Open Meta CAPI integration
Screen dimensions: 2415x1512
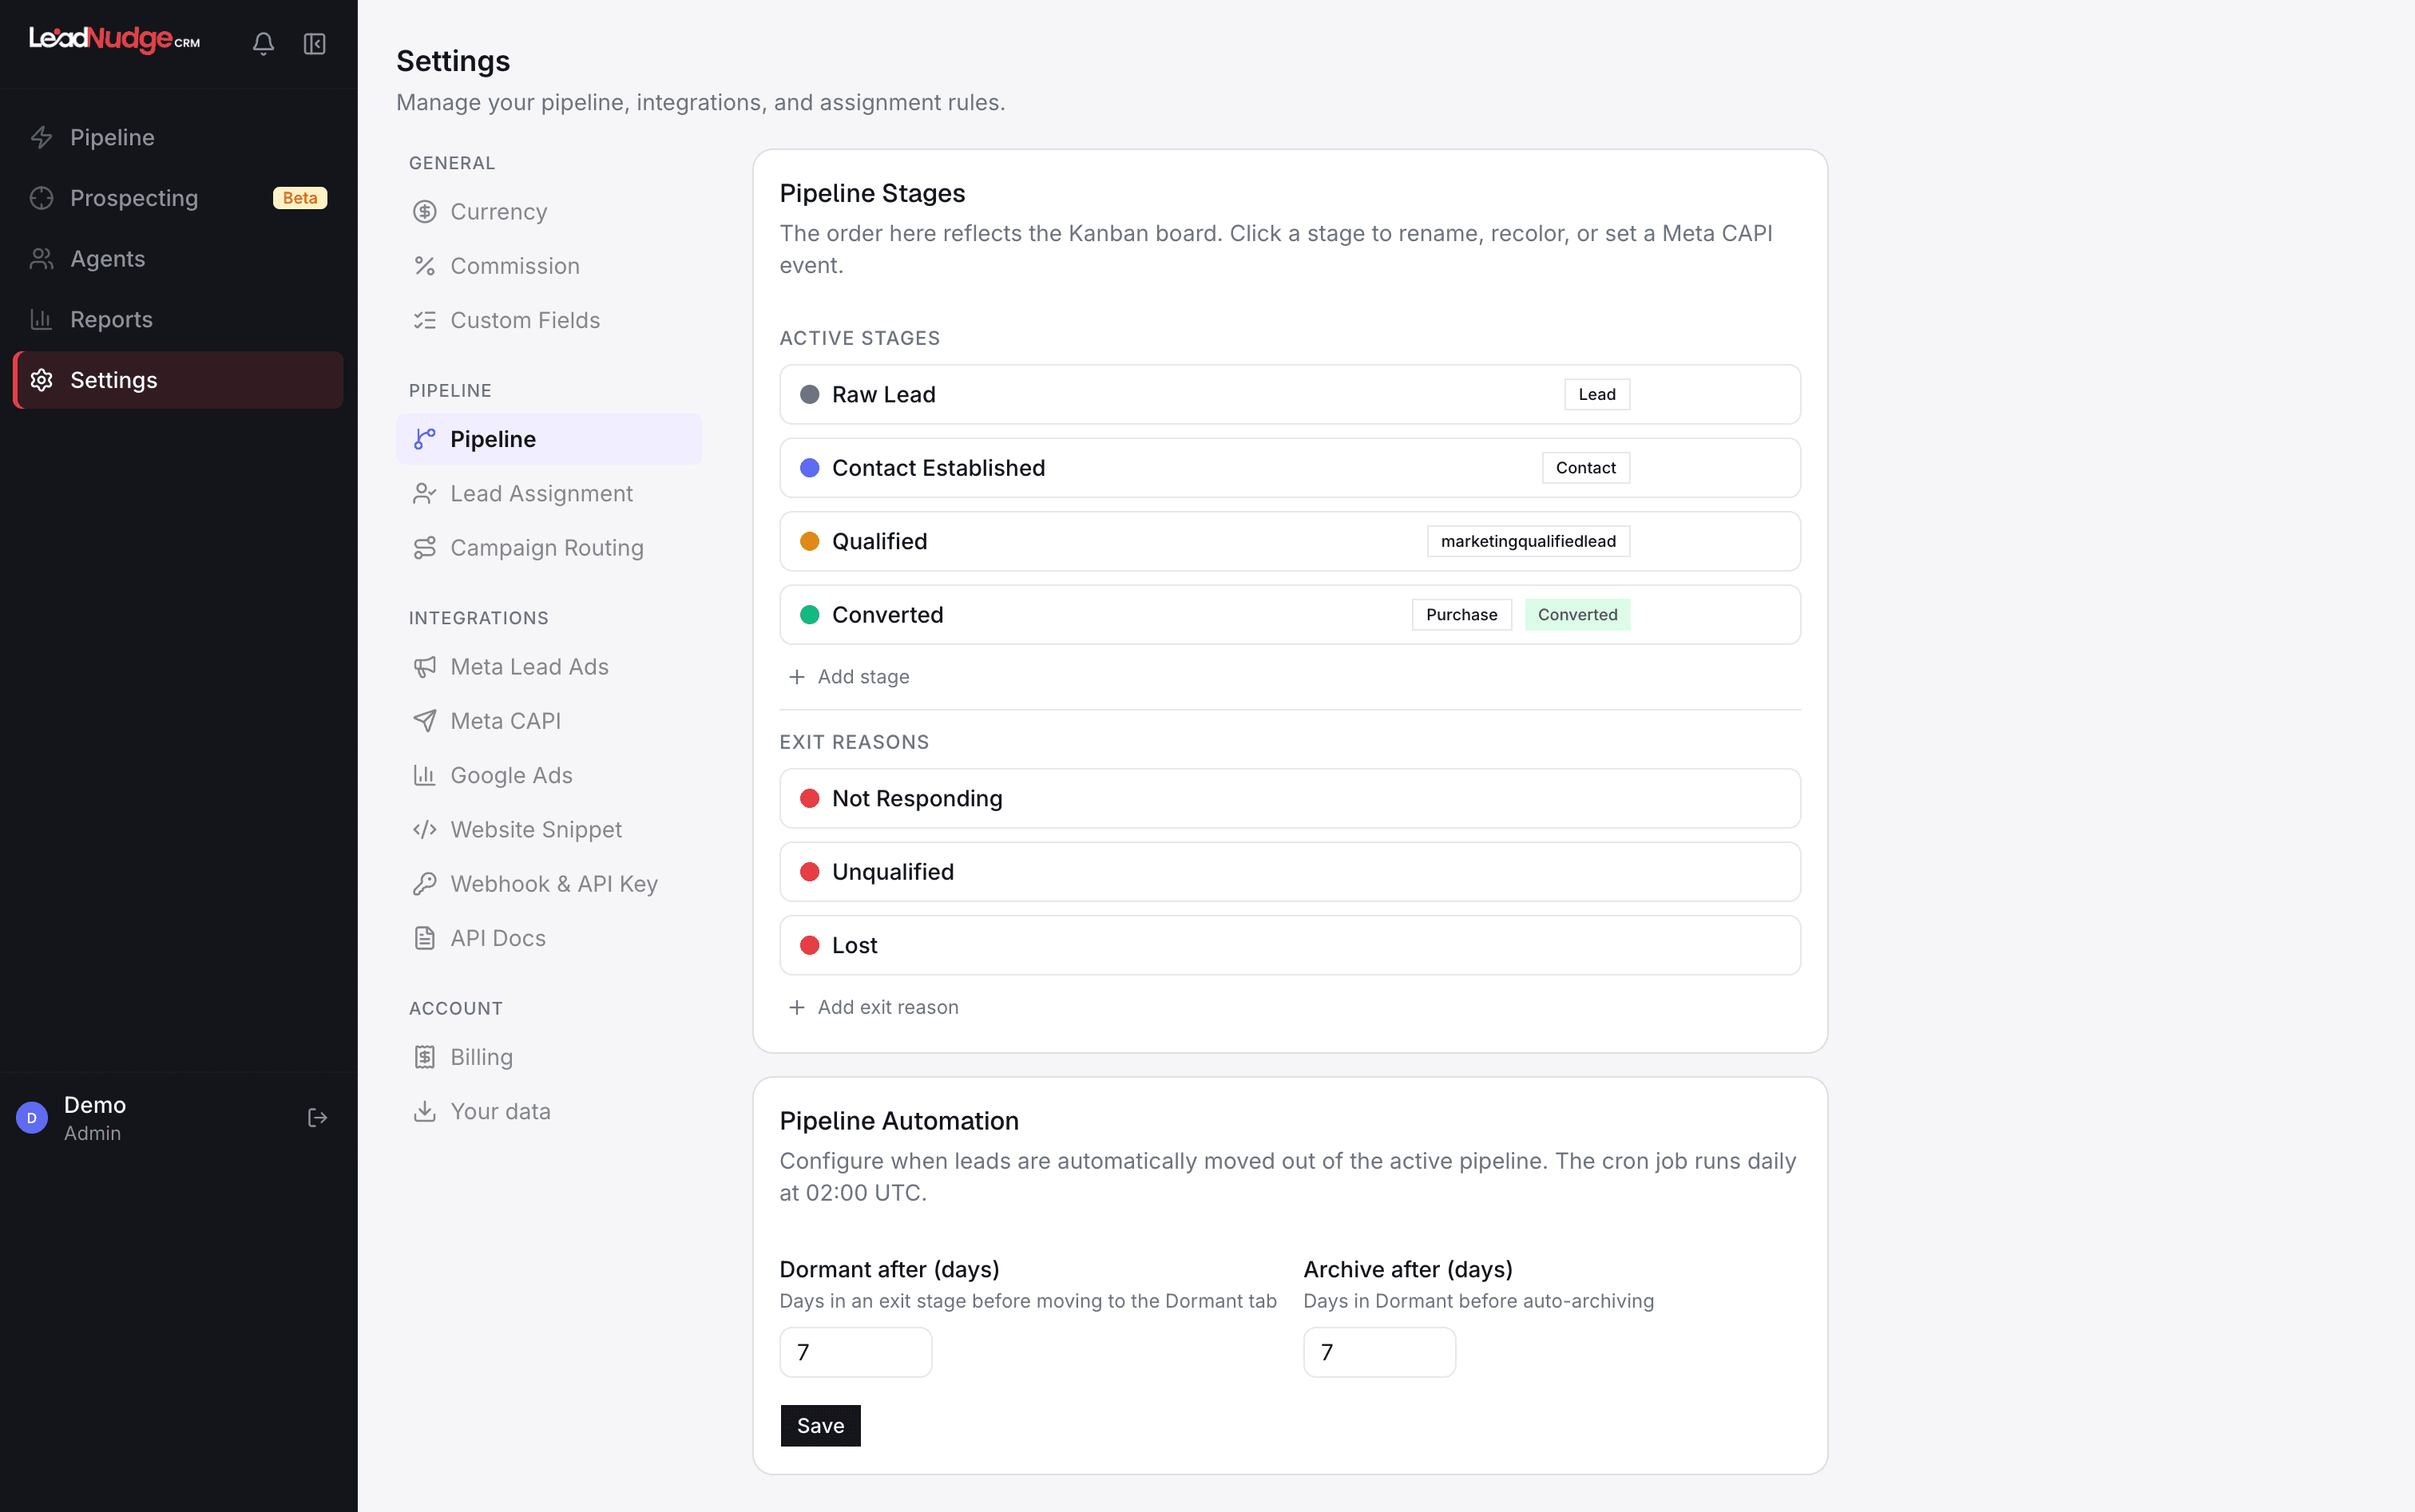tap(549, 721)
